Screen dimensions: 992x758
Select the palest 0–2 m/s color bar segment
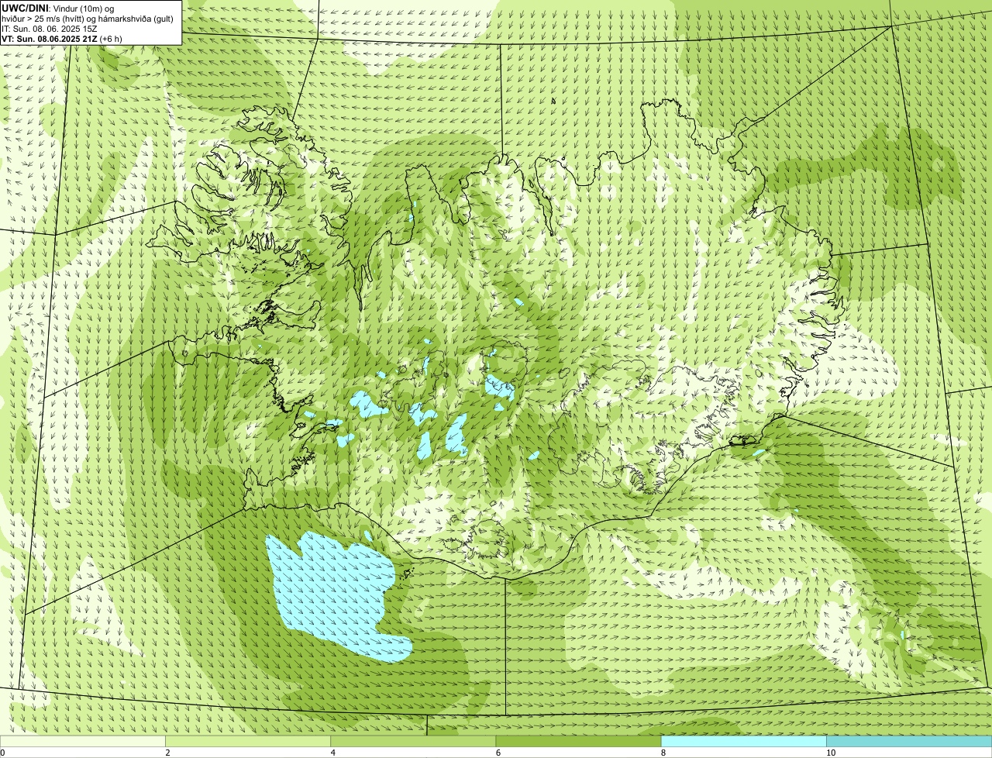tap(82, 741)
